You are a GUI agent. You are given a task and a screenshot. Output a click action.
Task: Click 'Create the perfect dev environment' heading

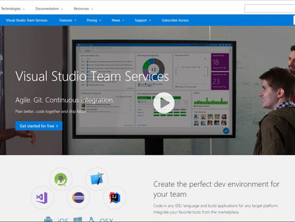click(x=216, y=189)
